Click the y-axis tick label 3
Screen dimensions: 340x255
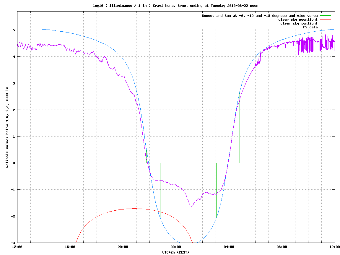tap(14, 83)
